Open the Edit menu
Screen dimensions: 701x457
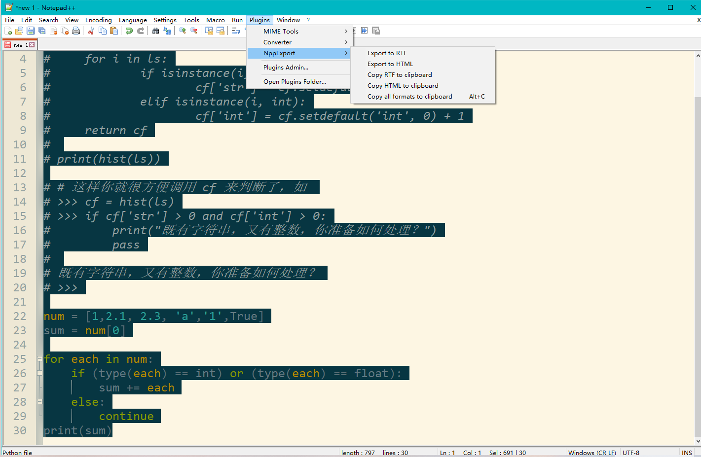tap(27, 20)
